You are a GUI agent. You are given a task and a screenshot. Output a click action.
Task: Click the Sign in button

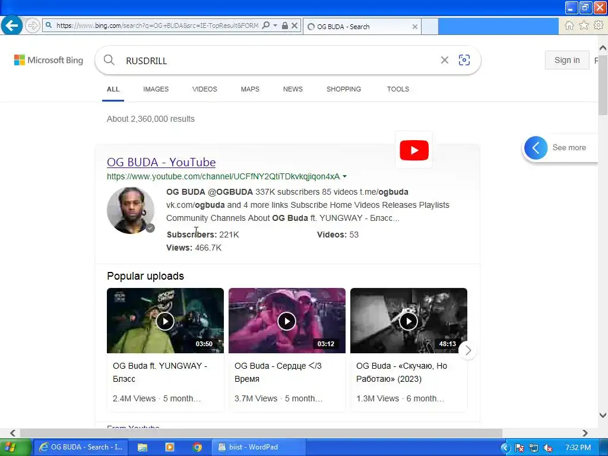[x=567, y=60]
